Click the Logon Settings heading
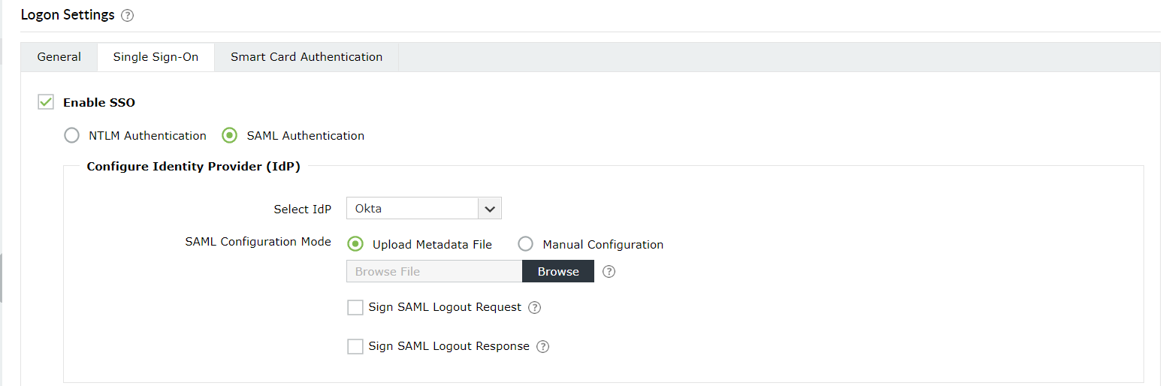Viewport: 1163px width, 386px height. pyautogui.click(x=68, y=15)
